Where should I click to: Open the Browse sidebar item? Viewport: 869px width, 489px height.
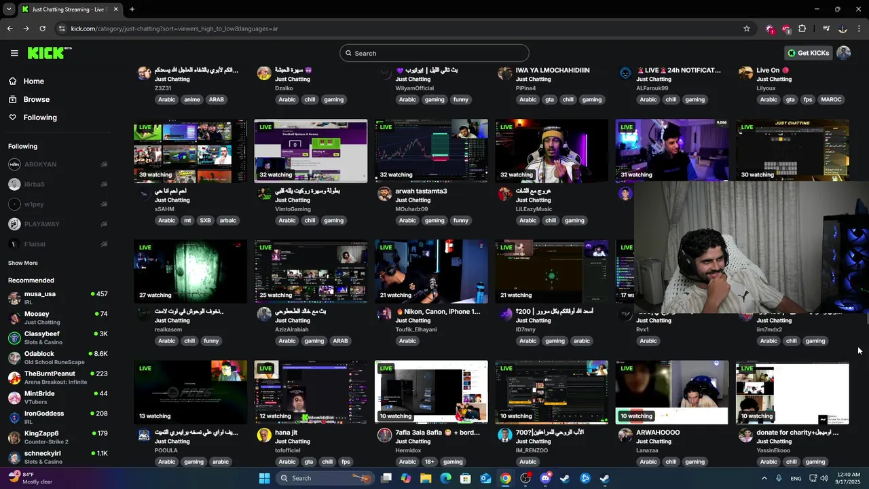coord(36,99)
